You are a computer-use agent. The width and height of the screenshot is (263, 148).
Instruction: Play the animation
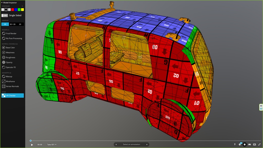(32, 145)
